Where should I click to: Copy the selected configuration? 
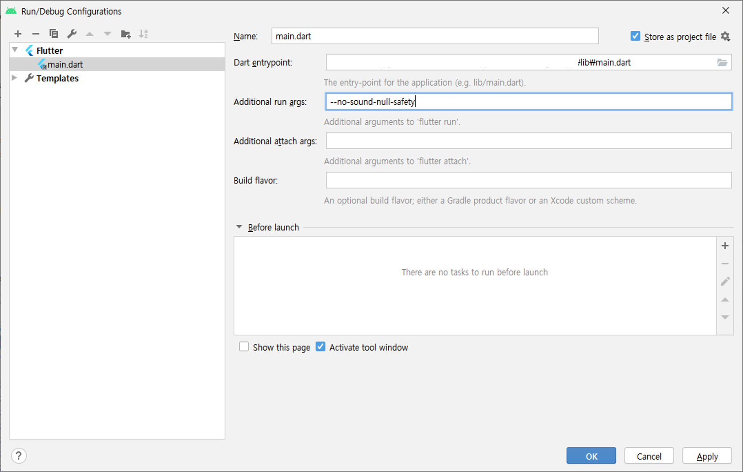coord(54,34)
